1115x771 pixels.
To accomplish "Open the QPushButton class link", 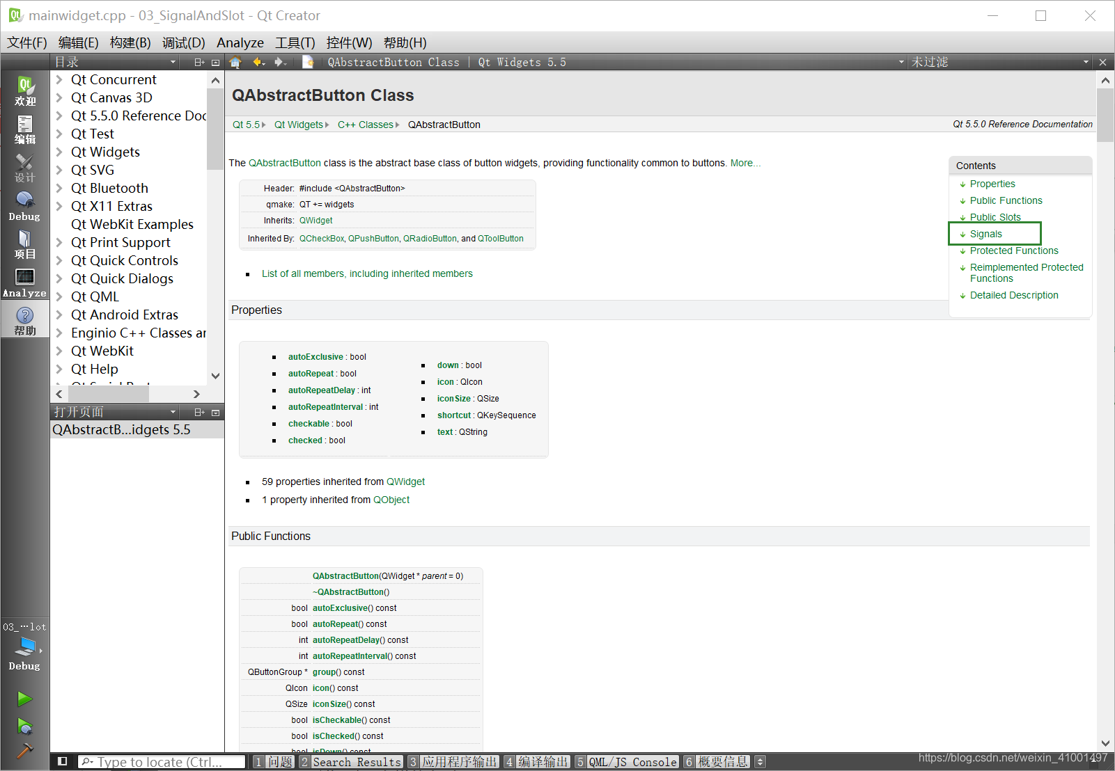I will pyautogui.click(x=373, y=239).
